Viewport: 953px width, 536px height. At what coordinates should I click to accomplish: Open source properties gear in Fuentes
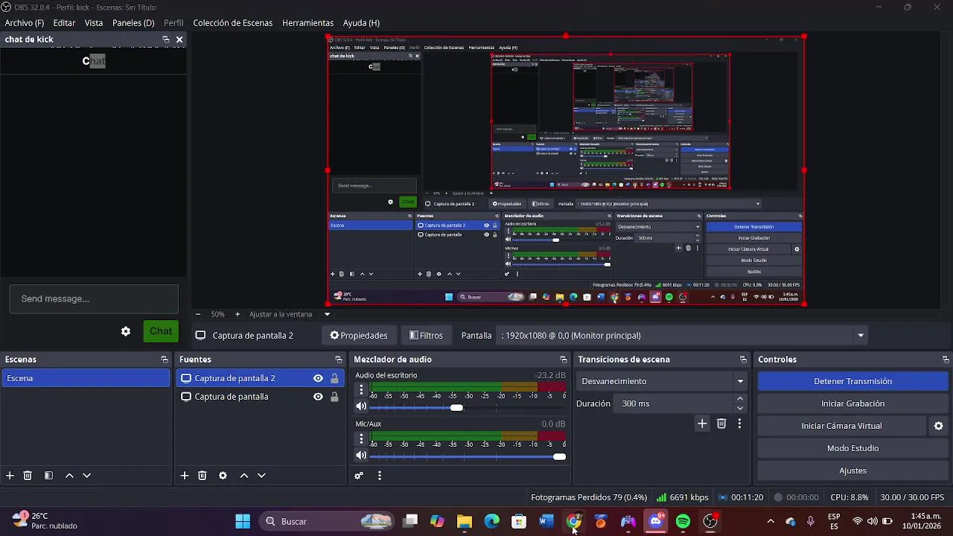coord(223,475)
